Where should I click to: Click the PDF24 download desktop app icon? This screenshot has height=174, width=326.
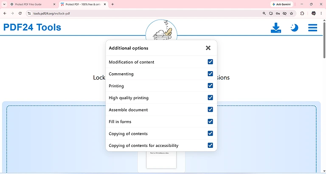pyautogui.click(x=276, y=28)
